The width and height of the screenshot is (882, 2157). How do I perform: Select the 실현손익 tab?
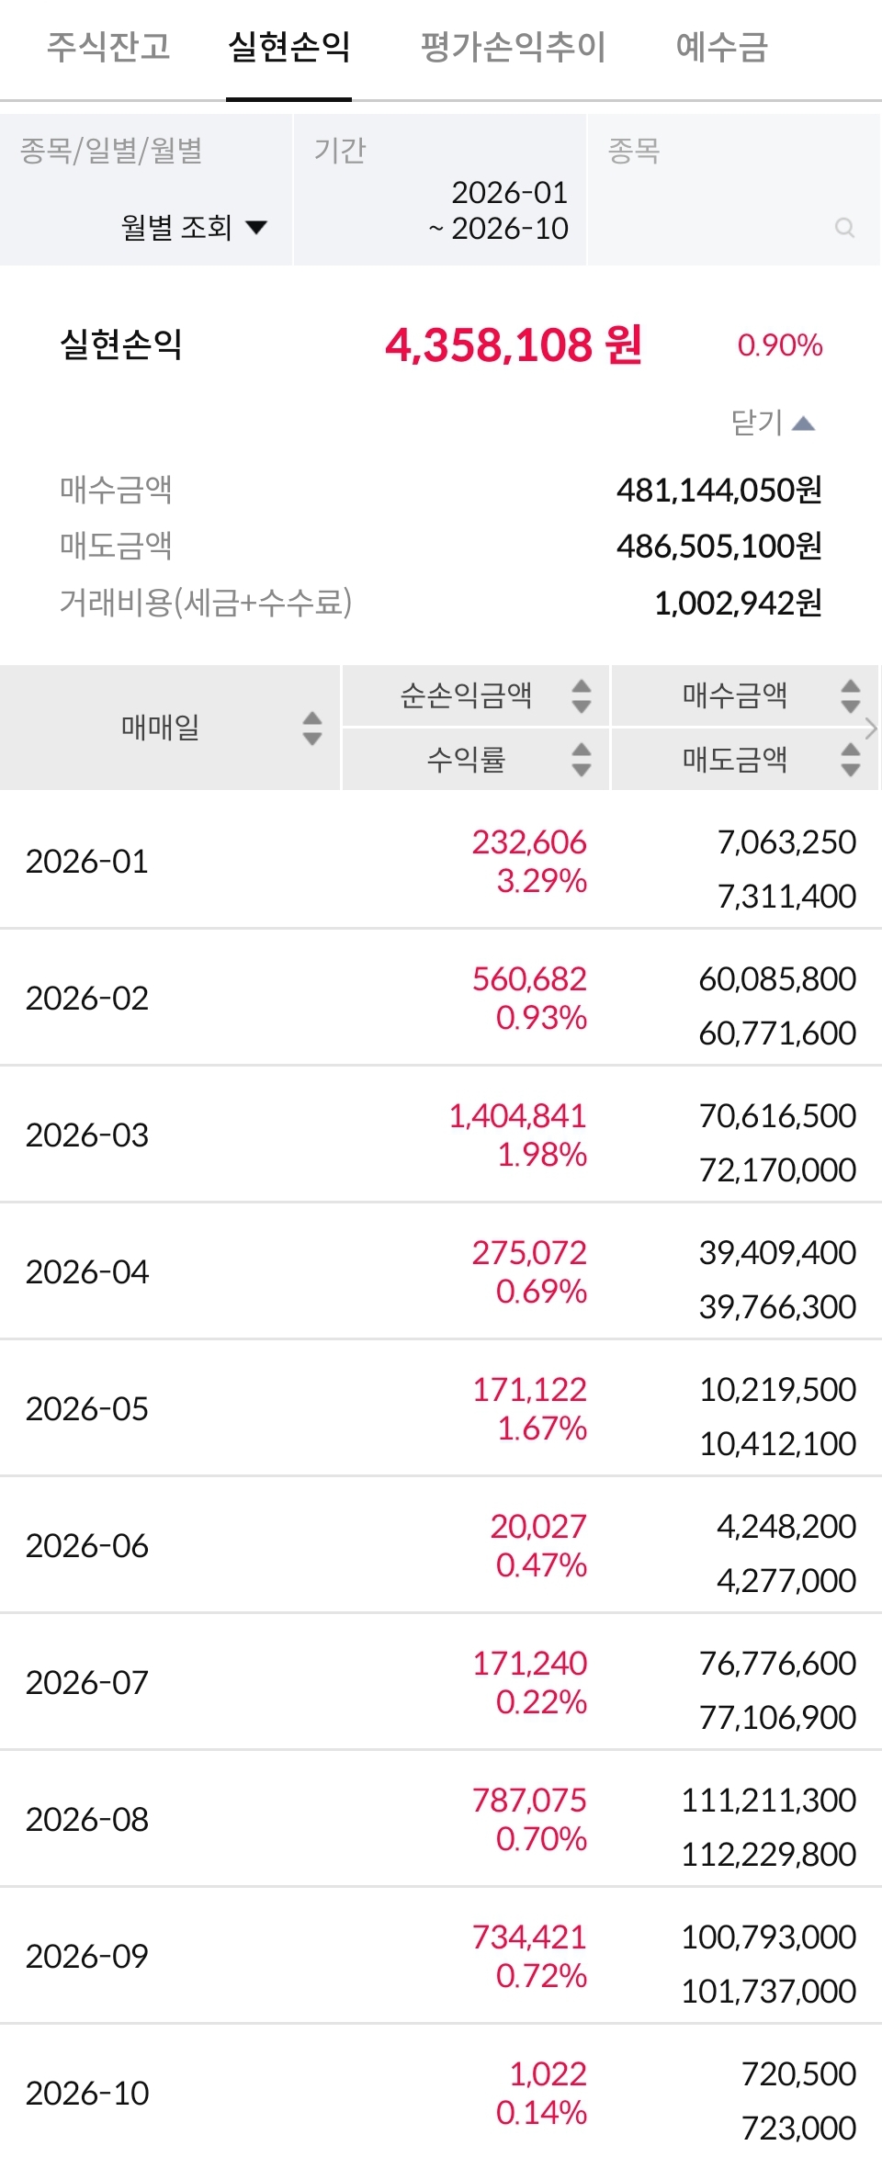click(289, 47)
